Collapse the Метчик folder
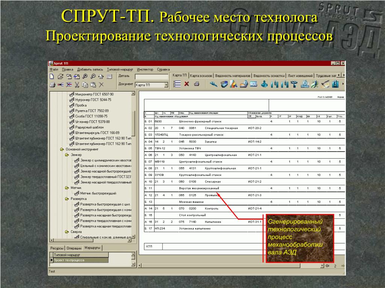The height and width of the screenshot is (288, 385). [67, 188]
